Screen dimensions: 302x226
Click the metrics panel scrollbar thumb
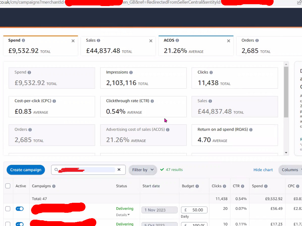[x=286, y=92]
